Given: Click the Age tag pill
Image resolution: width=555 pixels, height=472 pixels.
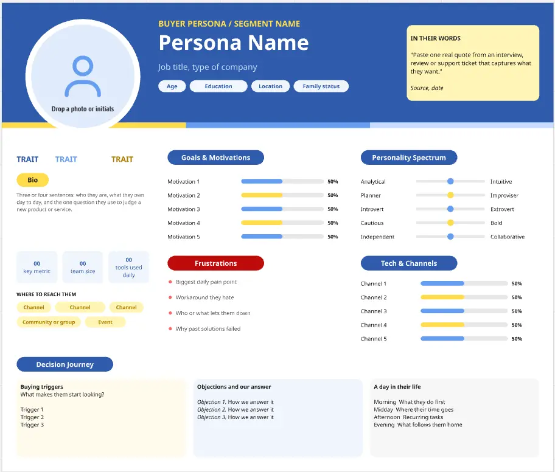Looking at the screenshot, I should coord(172,86).
